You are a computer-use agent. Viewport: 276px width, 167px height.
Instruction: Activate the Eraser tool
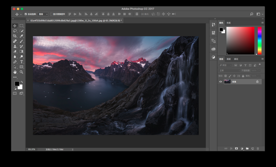15,51
